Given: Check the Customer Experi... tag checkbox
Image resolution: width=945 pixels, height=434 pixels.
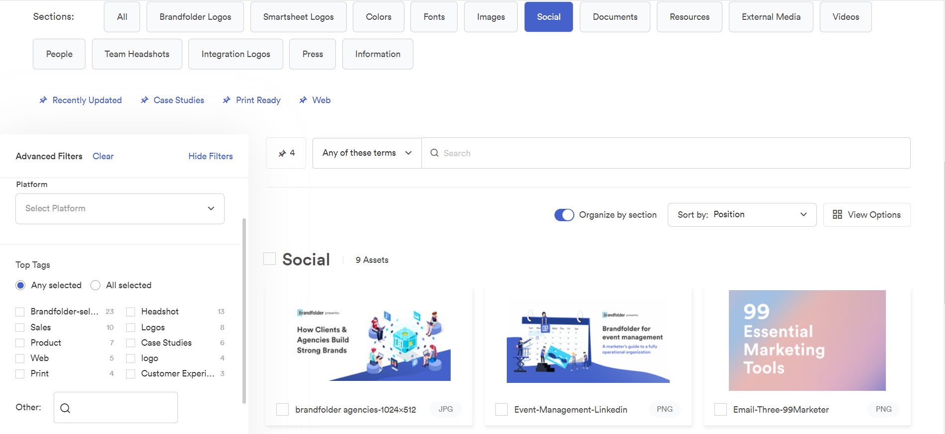Looking at the screenshot, I should coord(131,373).
